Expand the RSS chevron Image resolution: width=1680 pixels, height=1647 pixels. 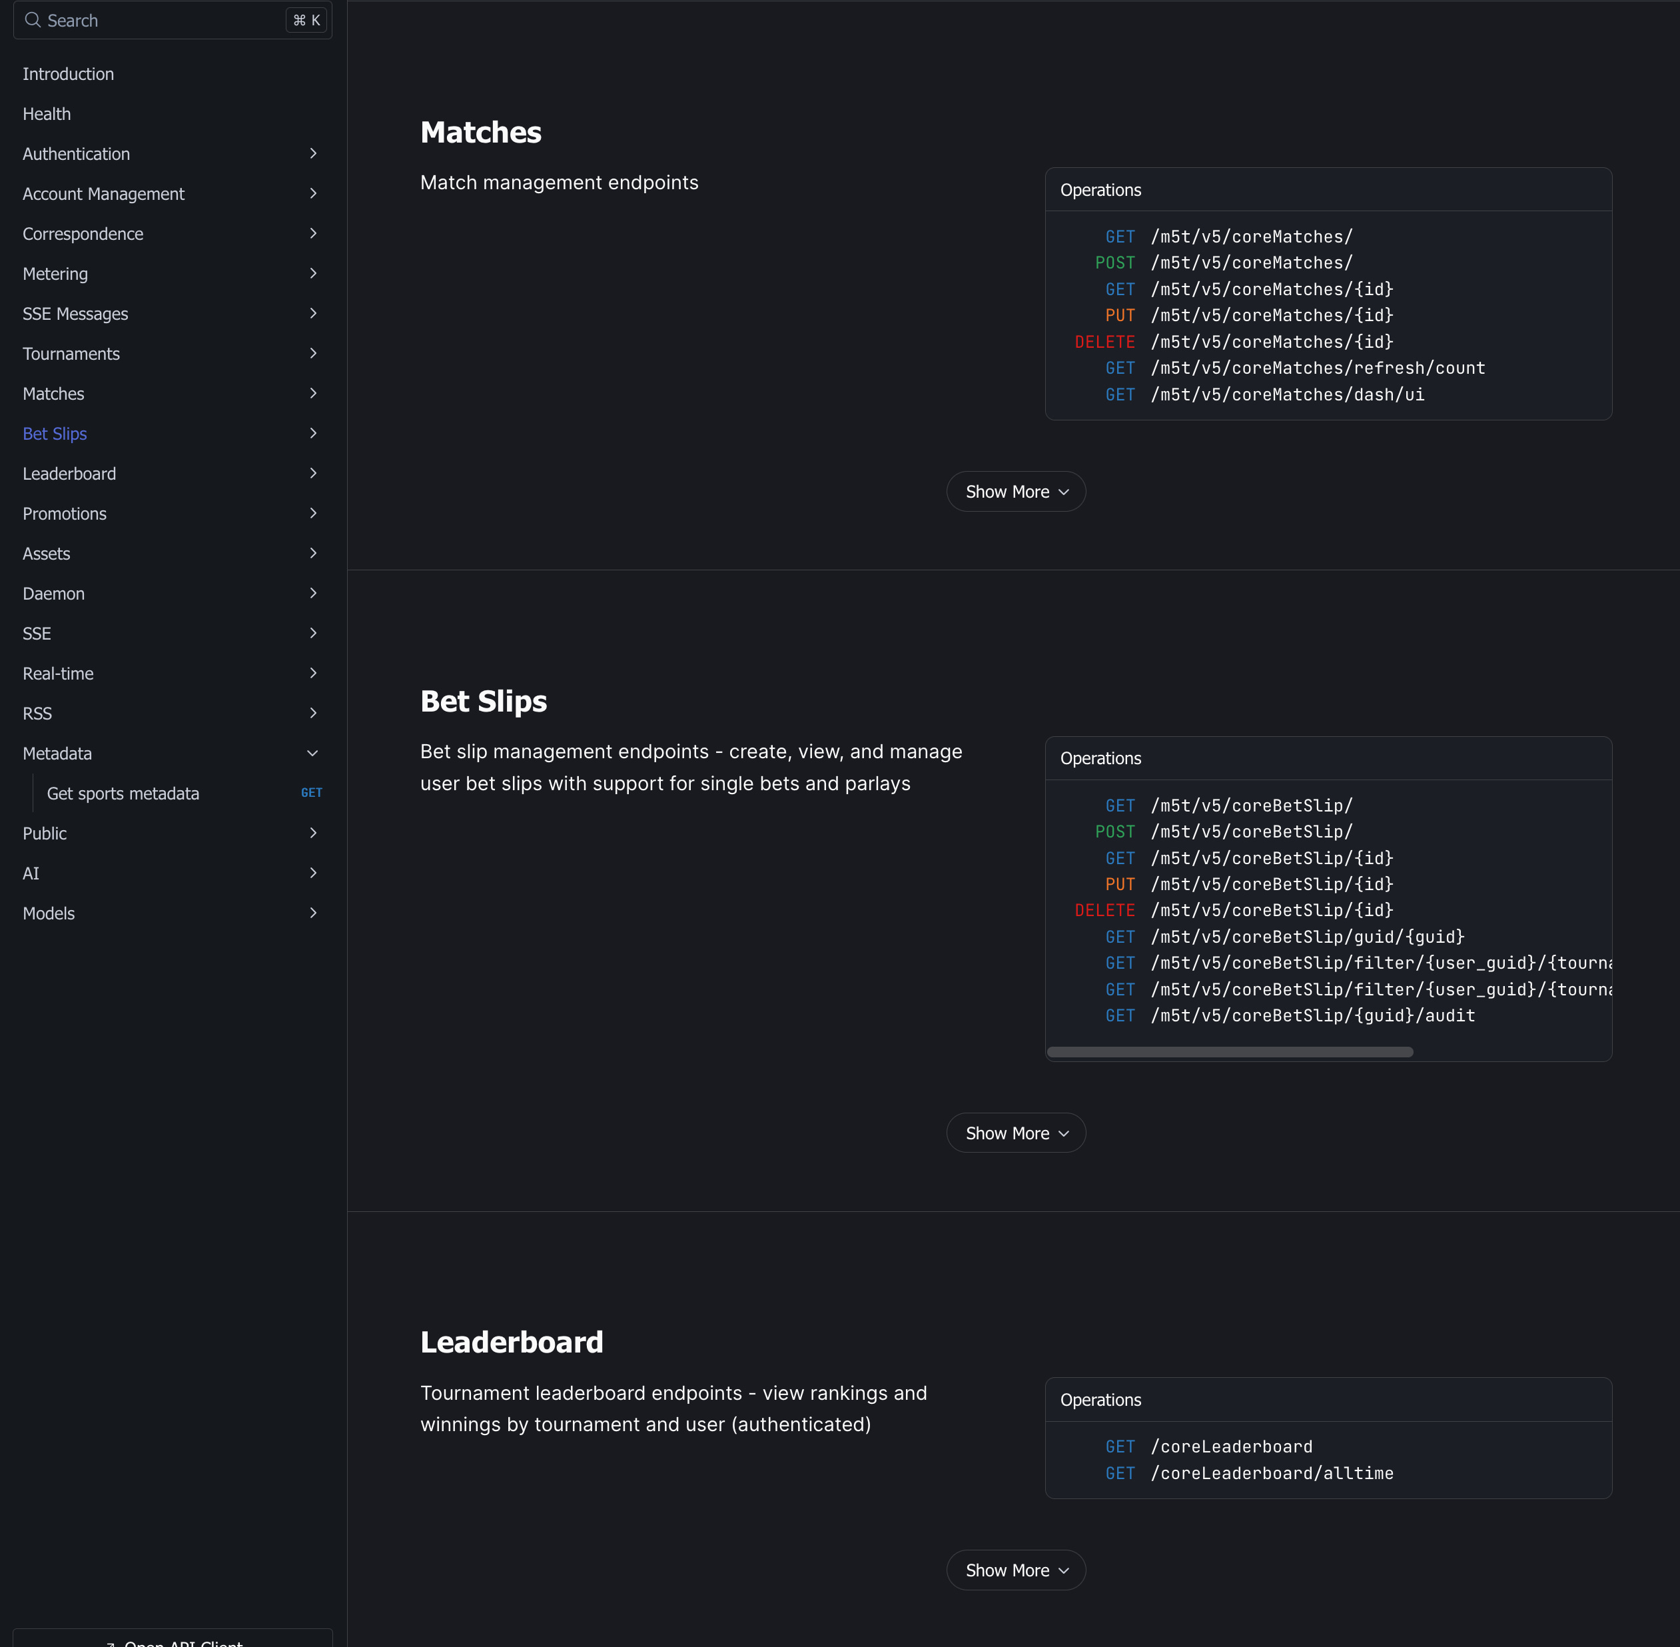pyautogui.click(x=313, y=713)
